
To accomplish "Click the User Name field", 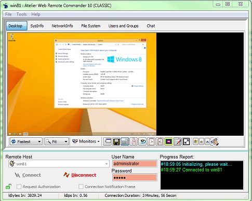I will pyautogui.click(x=135, y=164).
